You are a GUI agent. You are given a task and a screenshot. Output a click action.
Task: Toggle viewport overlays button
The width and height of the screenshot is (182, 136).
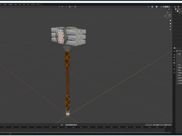157,7
